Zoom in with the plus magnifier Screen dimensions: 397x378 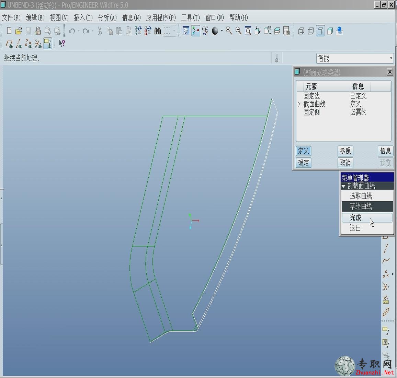point(229,31)
